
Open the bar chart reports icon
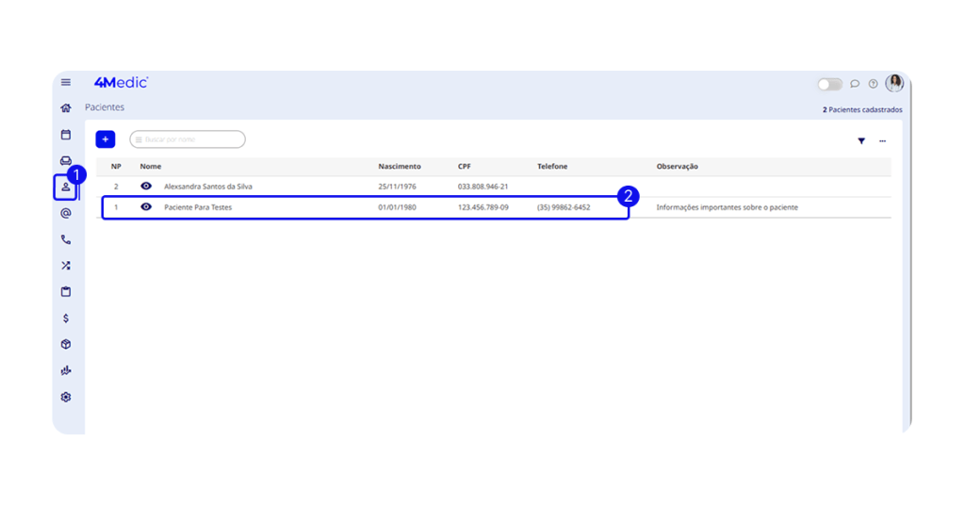point(66,370)
